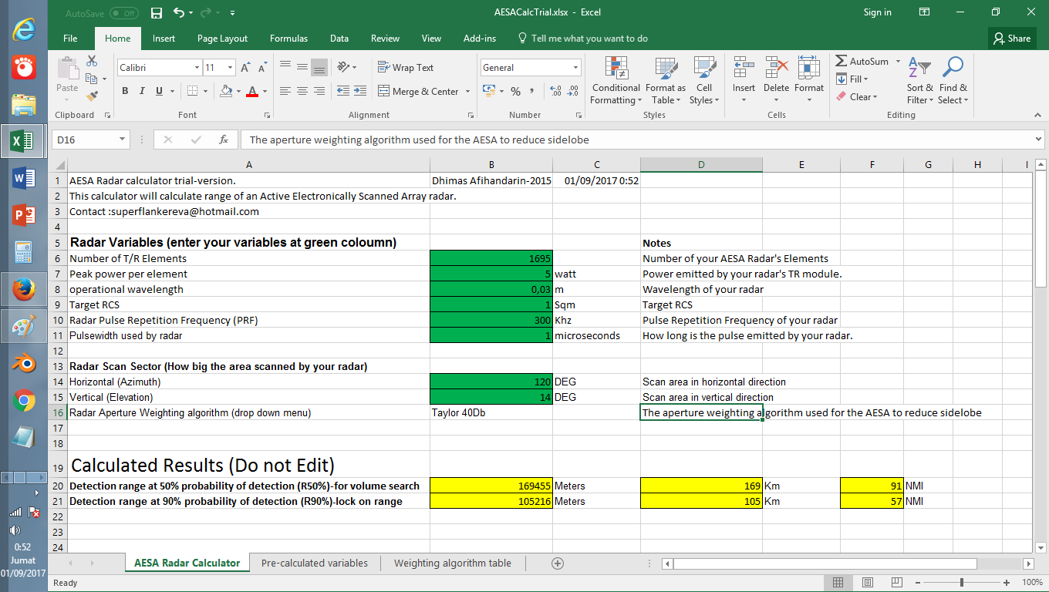The width and height of the screenshot is (1049, 592).
Task: Click the Share button
Action: pyautogui.click(x=1011, y=38)
